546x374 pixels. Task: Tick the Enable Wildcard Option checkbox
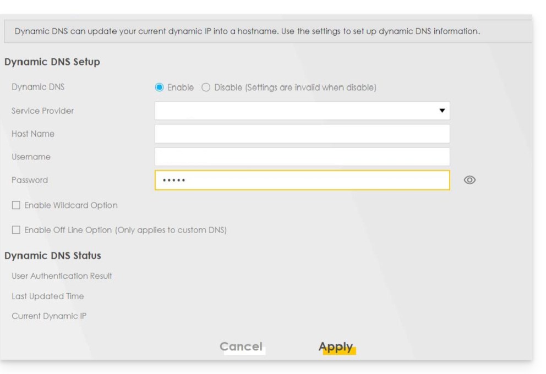(16, 205)
